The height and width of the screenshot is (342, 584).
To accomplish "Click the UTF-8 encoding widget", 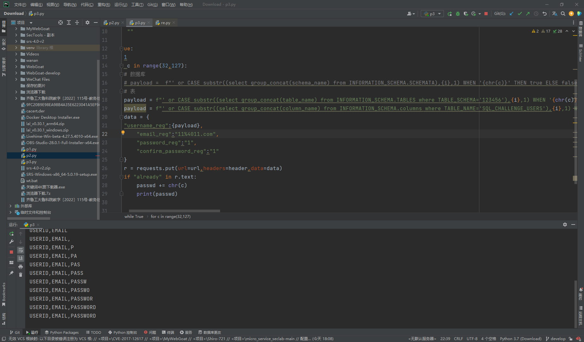I will pos(472,339).
